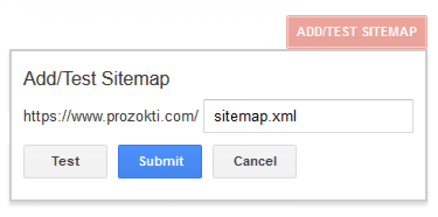Focus the sitemap.xml input field
Viewport: 438px width, 217px height.
[x=308, y=116]
